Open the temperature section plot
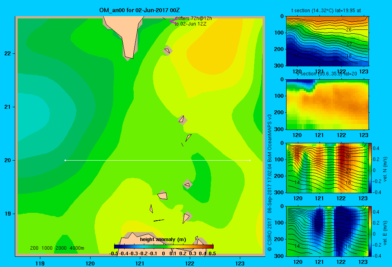392x267 pixels. 327,41
